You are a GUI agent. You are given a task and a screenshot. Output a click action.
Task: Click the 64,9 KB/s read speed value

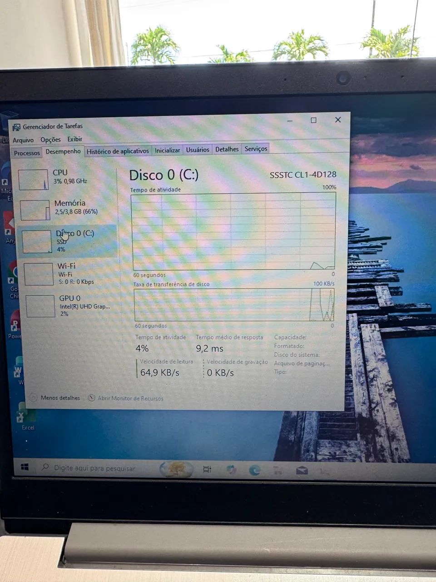pyautogui.click(x=160, y=373)
